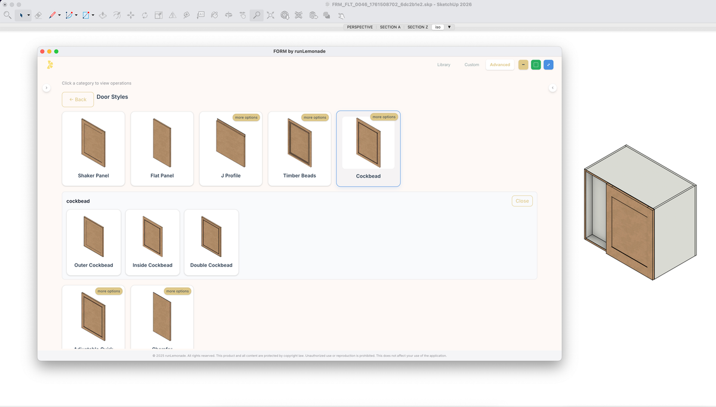Viewport: 716px width, 407px height.
Task: Choose the Push/Pull tool
Action: coord(102,15)
